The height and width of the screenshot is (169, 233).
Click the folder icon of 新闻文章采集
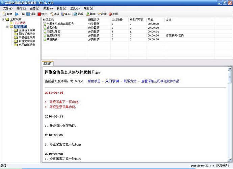tap(16, 41)
